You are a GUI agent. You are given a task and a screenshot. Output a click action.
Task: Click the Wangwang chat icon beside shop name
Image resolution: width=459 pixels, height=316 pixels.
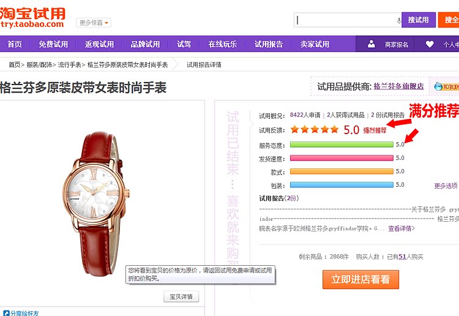(x=438, y=86)
